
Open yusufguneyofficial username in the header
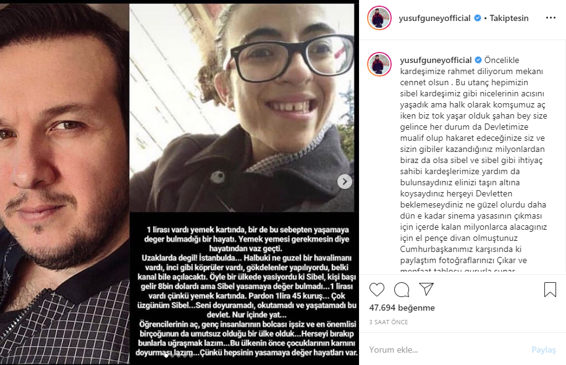[x=434, y=18]
